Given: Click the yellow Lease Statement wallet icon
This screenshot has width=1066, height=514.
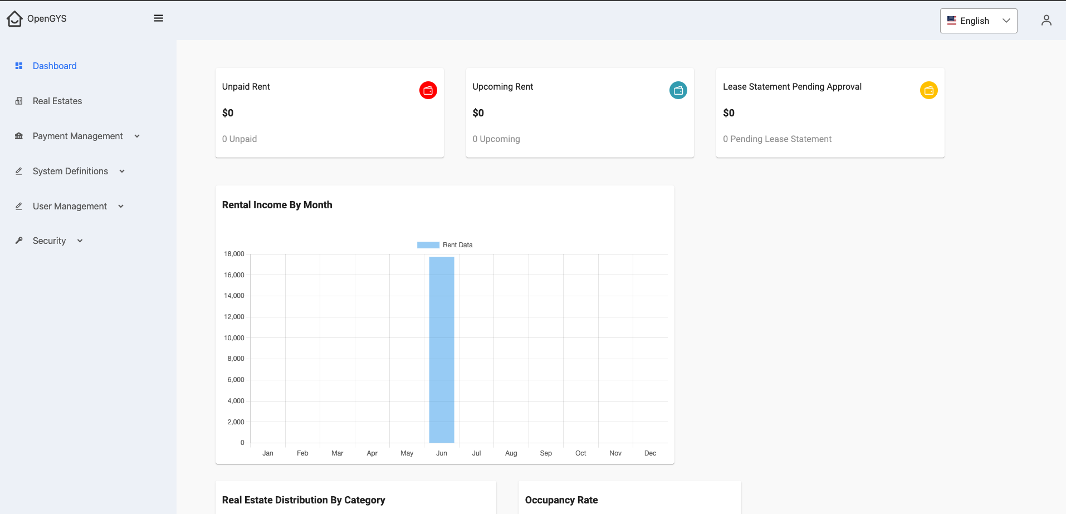Looking at the screenshot, I should coord(928,90).
